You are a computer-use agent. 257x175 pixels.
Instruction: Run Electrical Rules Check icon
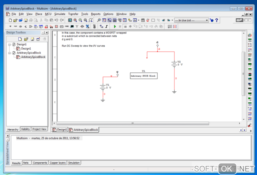click(x=148, y=20)
